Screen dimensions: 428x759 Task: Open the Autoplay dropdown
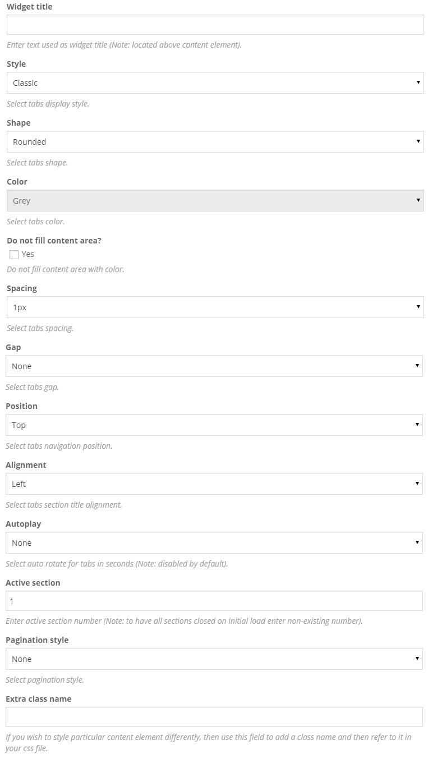point(214,543)
